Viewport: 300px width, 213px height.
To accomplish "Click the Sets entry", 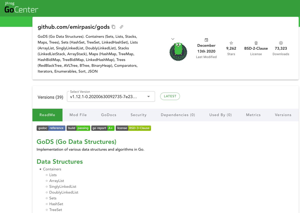I will click(x=53, y=198).
